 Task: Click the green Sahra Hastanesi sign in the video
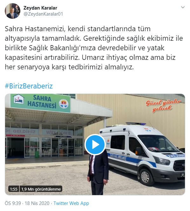pos(40,103)
